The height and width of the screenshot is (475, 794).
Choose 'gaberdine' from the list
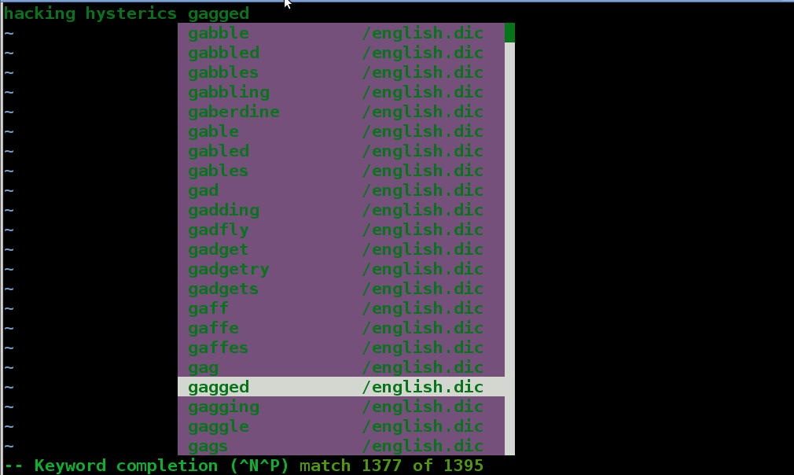pyautogui.click(x=341, y=112)
